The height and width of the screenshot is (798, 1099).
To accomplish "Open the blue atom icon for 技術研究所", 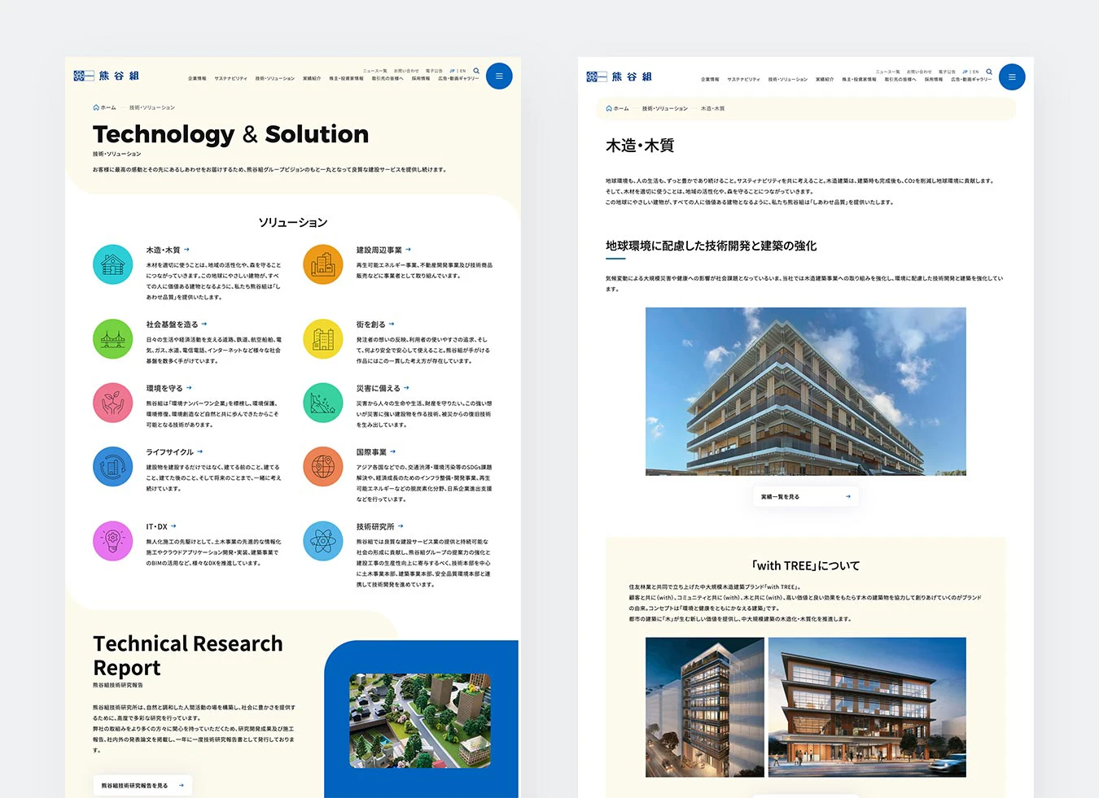I will (x=323, y=541).
